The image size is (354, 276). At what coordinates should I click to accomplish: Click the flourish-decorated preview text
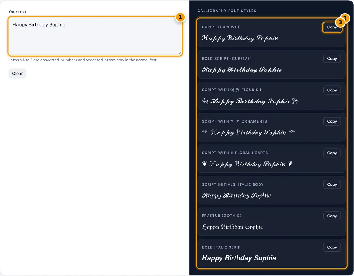pos(250,101)
